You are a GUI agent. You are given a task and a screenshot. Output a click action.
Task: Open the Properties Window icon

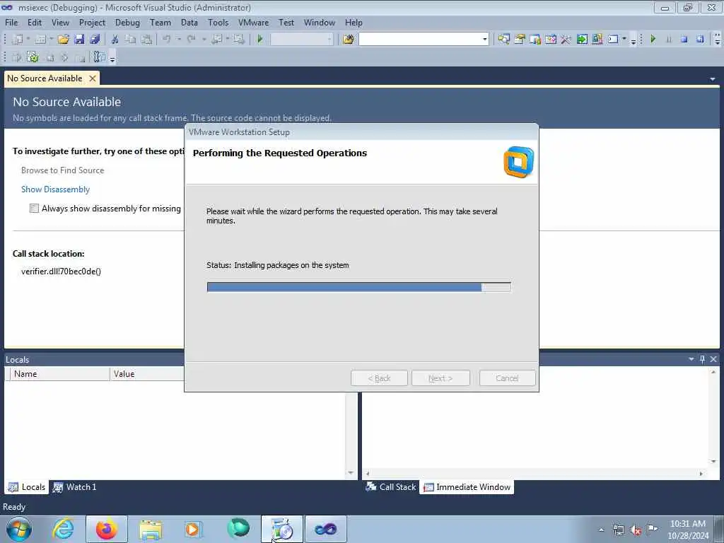pyautogui.click(x=520, y=40)
